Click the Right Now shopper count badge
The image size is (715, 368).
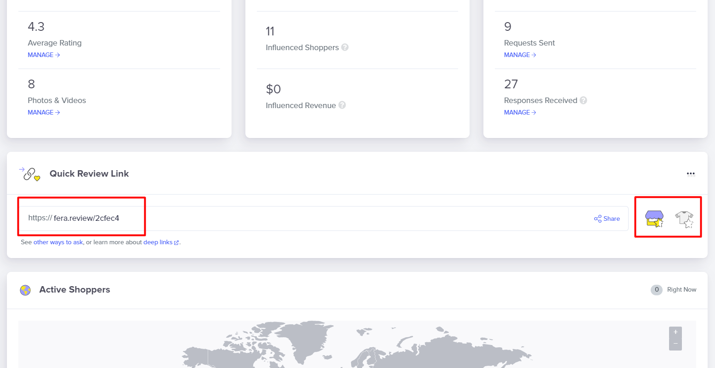657,290
